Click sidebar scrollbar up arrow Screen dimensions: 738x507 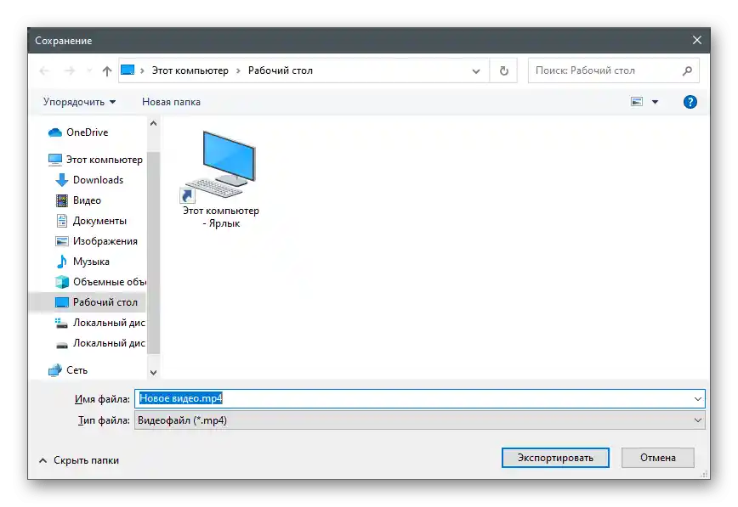click(153, 124)
